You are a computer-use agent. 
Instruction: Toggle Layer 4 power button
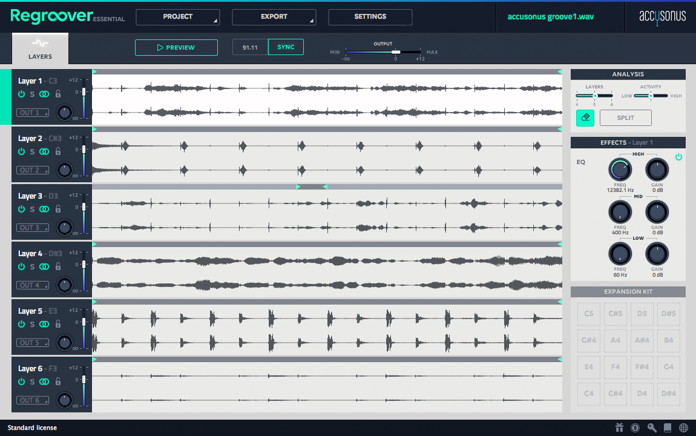(21, 266)
